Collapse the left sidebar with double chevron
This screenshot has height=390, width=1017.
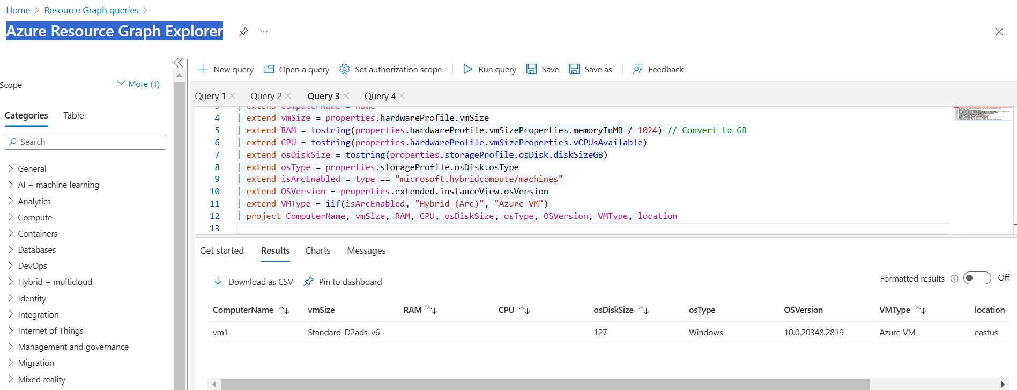click(x=179, y=63)
